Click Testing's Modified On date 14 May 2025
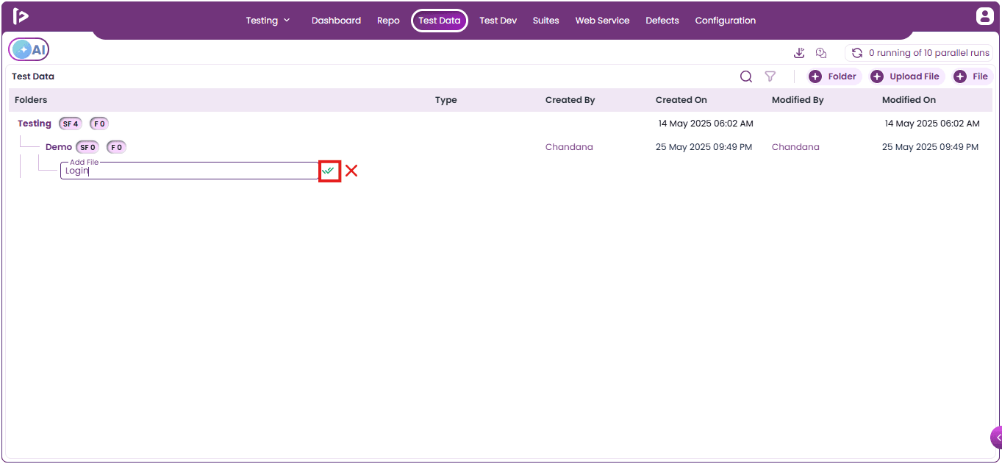 coord(932,124)
